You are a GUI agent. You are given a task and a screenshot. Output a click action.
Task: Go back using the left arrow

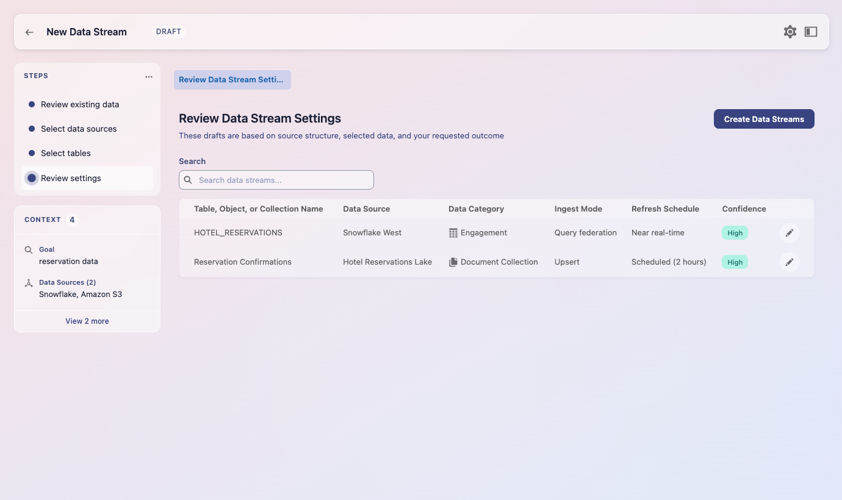(x=29, y=32)
